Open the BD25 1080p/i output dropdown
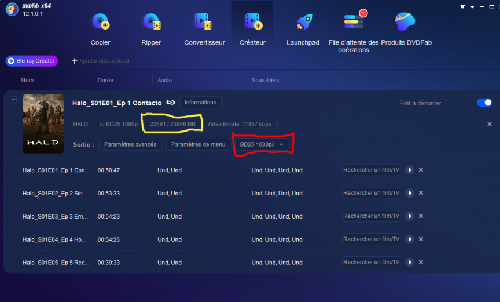500x302 pixels. click(263, 144)
